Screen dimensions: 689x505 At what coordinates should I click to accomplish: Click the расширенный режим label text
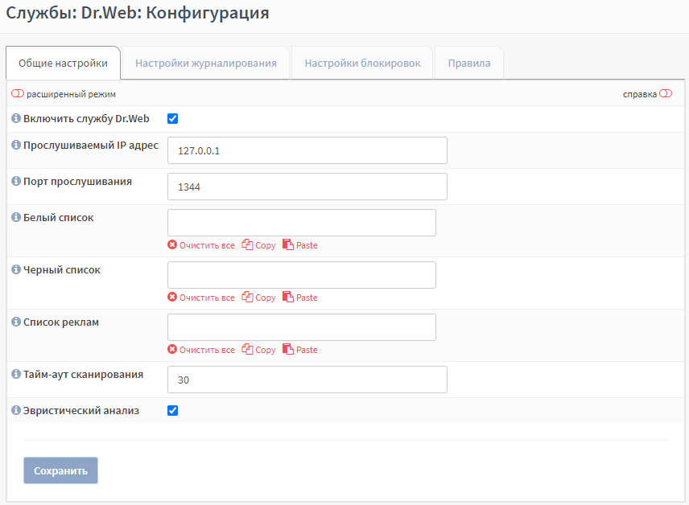(x=71, y=94)
